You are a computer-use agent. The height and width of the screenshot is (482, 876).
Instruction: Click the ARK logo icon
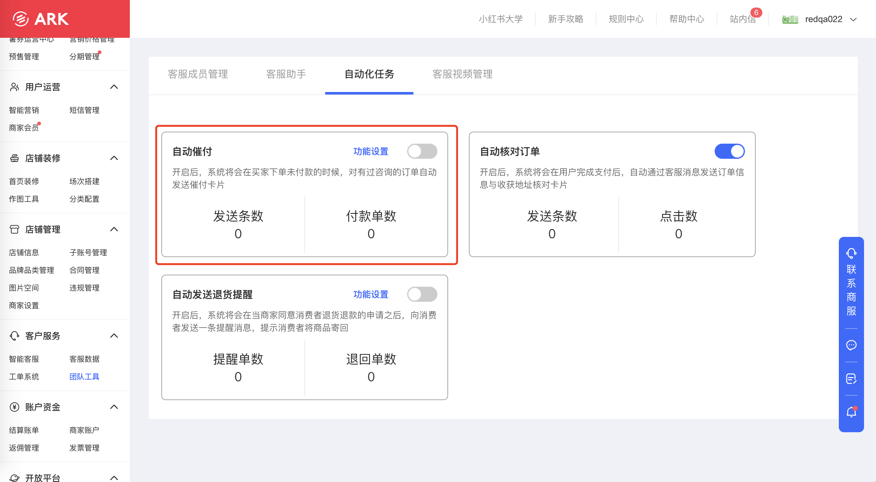pos(21,19)
